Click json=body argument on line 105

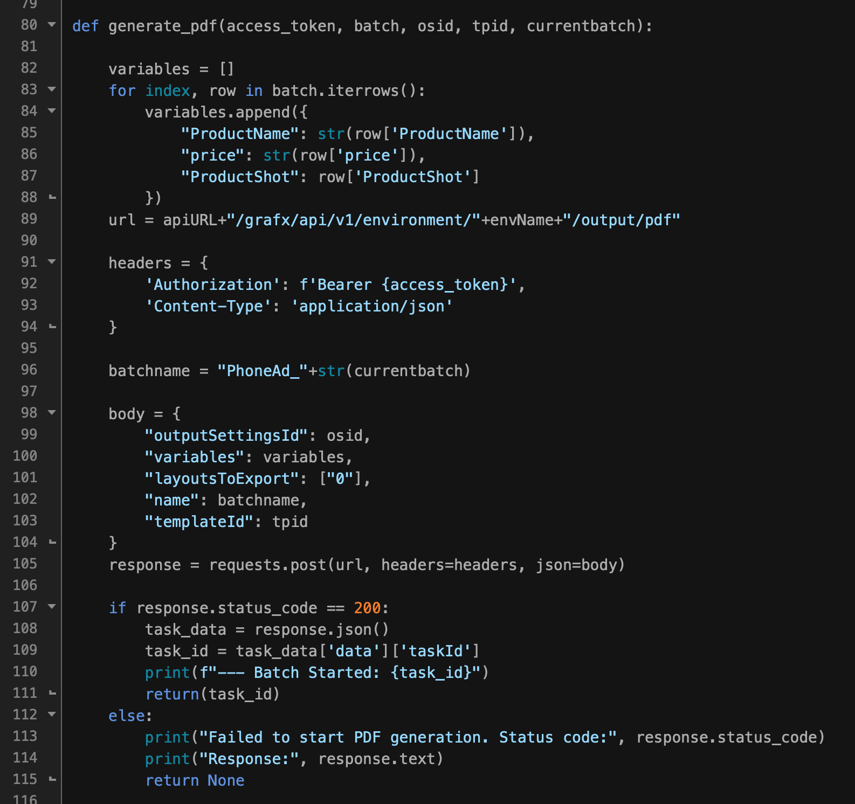576,565
